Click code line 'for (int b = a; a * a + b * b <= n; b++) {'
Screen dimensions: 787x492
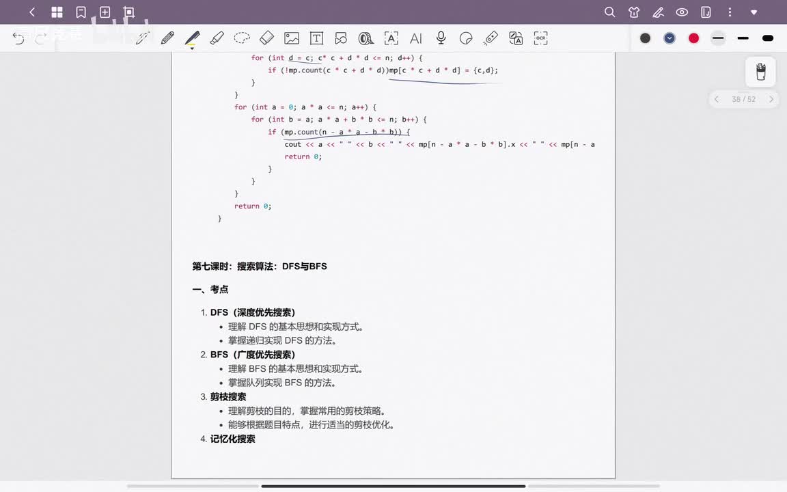339,120
